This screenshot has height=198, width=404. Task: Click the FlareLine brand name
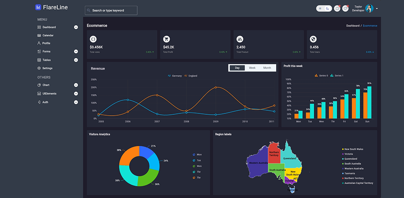pos(56,8)
